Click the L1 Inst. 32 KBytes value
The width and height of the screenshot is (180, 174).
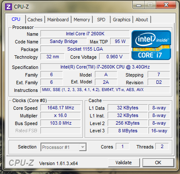click(128, 115)
